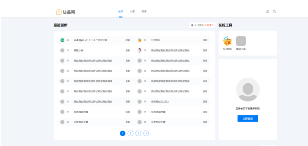Screen dimensions: 308x146
Task: Open the 资源 nav tab
Action: tap(144, 12)
